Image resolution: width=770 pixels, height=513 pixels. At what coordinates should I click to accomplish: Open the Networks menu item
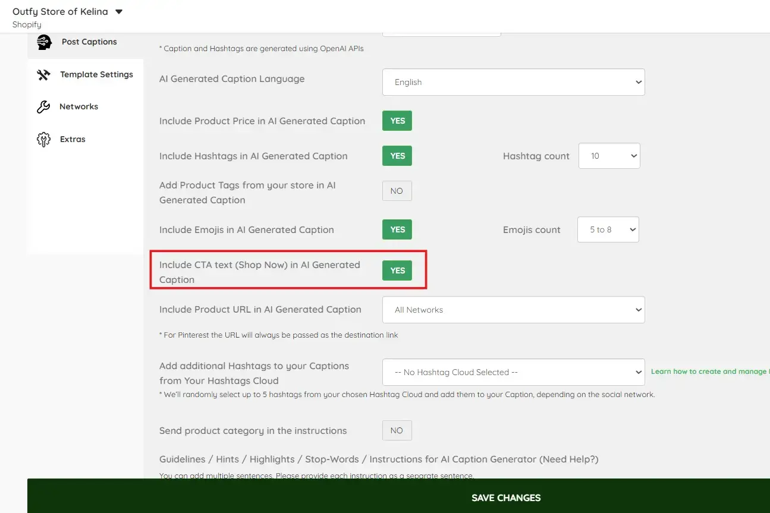(x=78, y=107)
